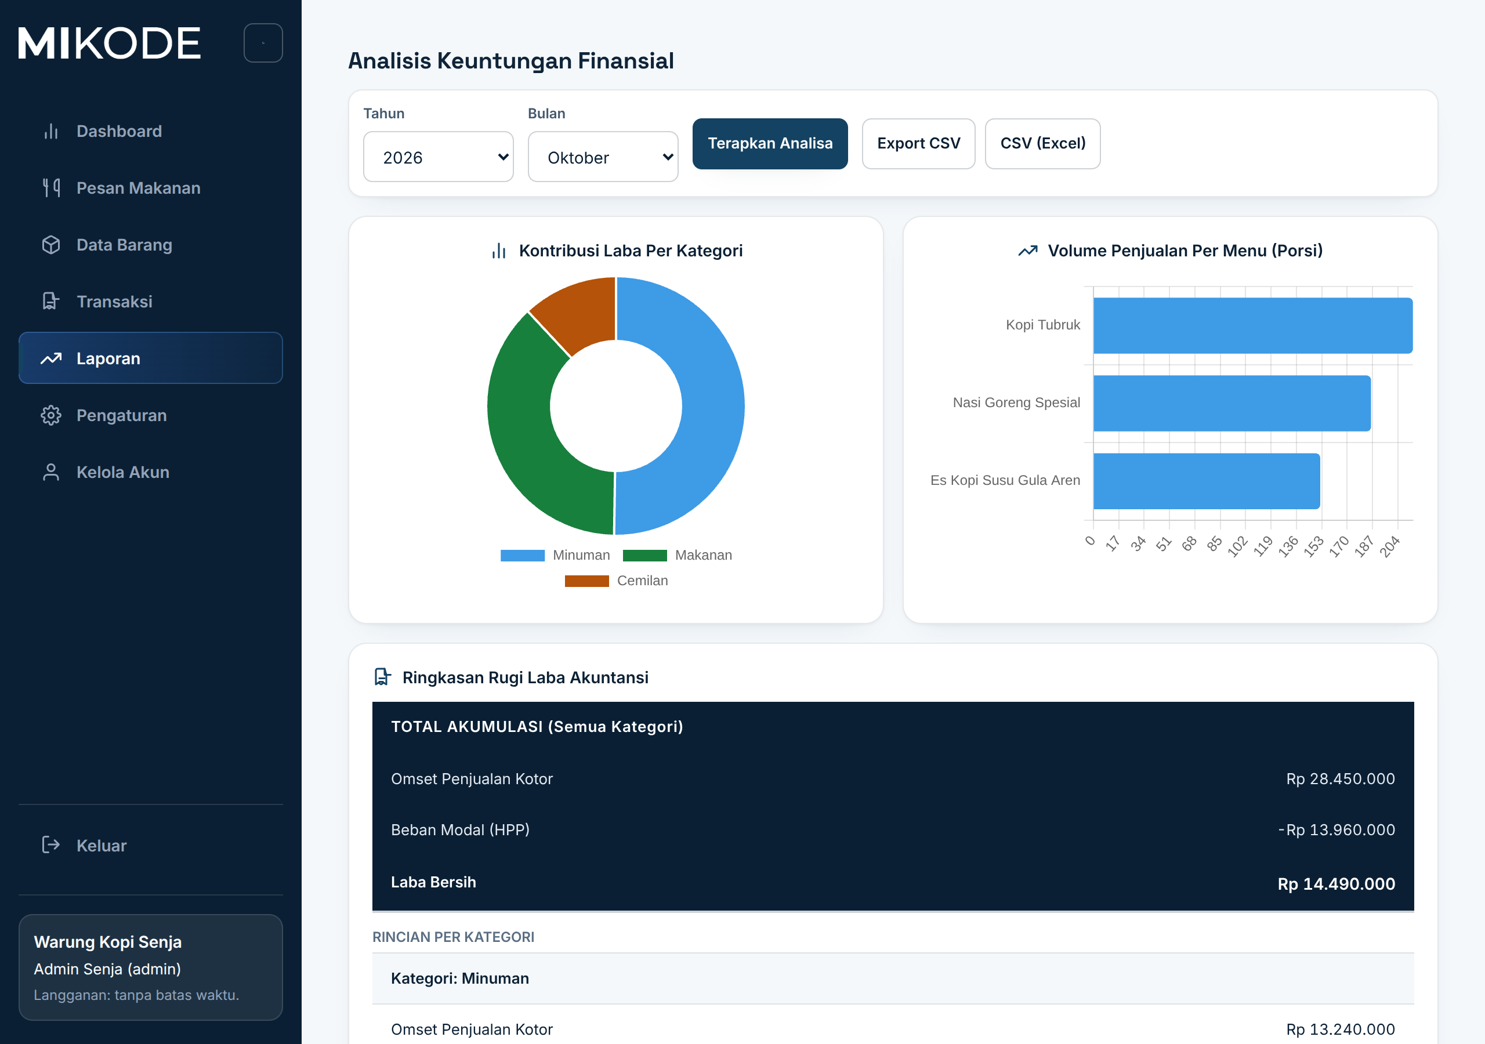Click the Kategori: Minuman row header
This screenshot has height=1044, width=1485.
point(893,978)
